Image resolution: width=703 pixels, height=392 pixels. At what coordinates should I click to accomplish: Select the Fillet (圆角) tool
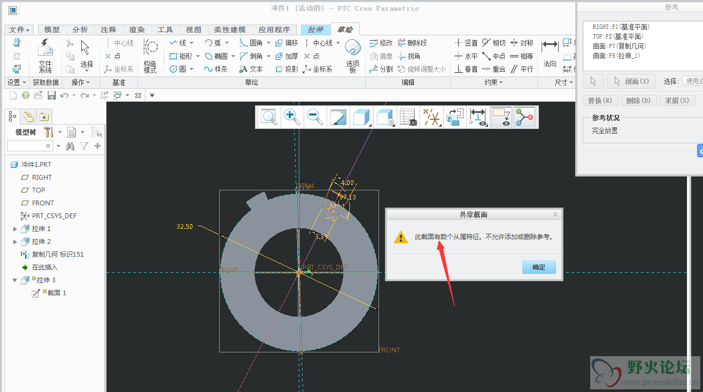coord(251,43)
